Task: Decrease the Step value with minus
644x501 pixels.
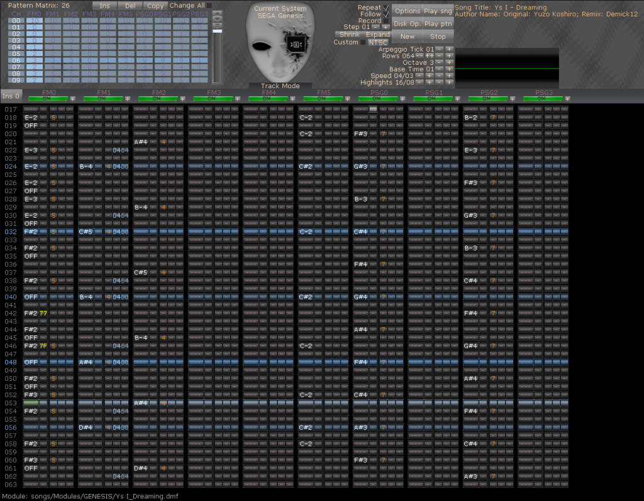Action: [x=376, y=27]
